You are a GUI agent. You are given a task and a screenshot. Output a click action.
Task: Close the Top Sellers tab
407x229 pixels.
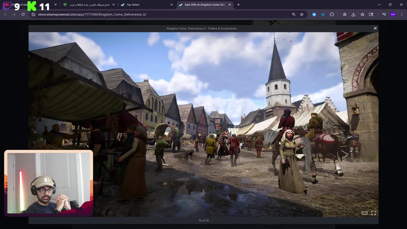[172, 5]
